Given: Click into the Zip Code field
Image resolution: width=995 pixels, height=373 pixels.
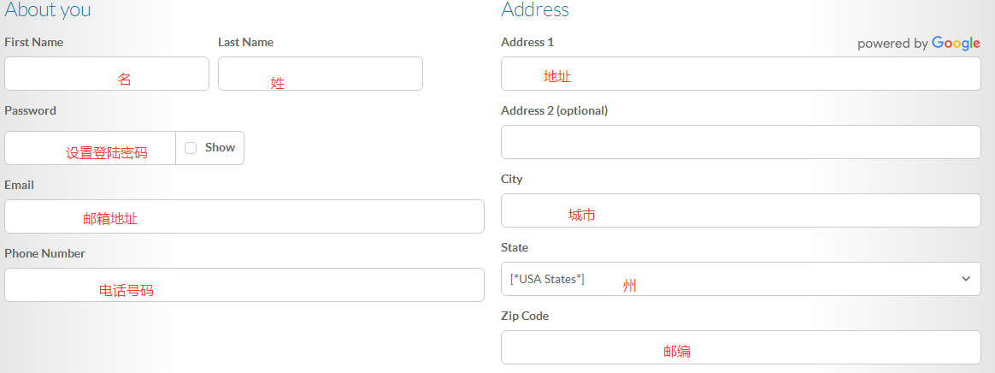Looking at the screenshot, I should 740,347.
